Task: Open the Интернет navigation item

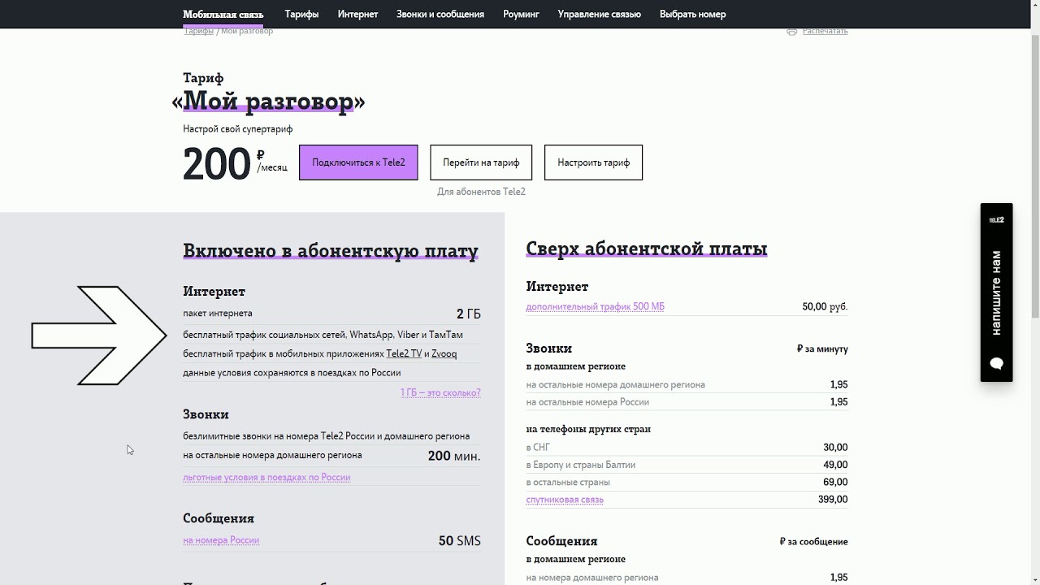Action: tap(358, 14)
